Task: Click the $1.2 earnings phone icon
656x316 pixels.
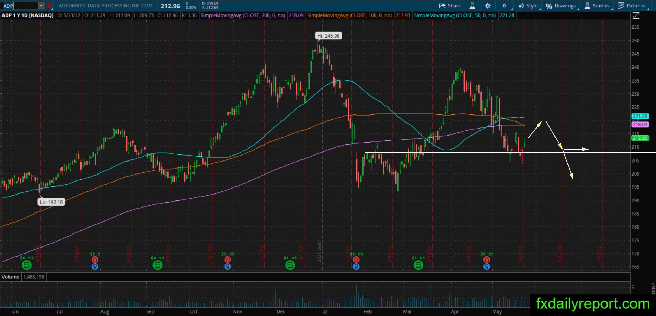Action: pyautogui.click(x=95, y=259)
